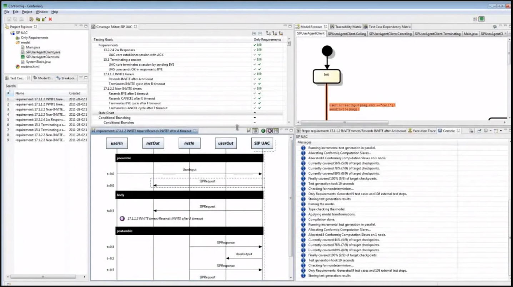Close the Model Browser tab

(325, 27)
